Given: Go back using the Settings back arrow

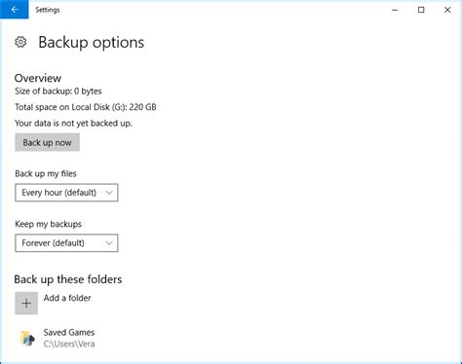Looking at the screenshot, I should pyautogui.click(x=15, y=10).
